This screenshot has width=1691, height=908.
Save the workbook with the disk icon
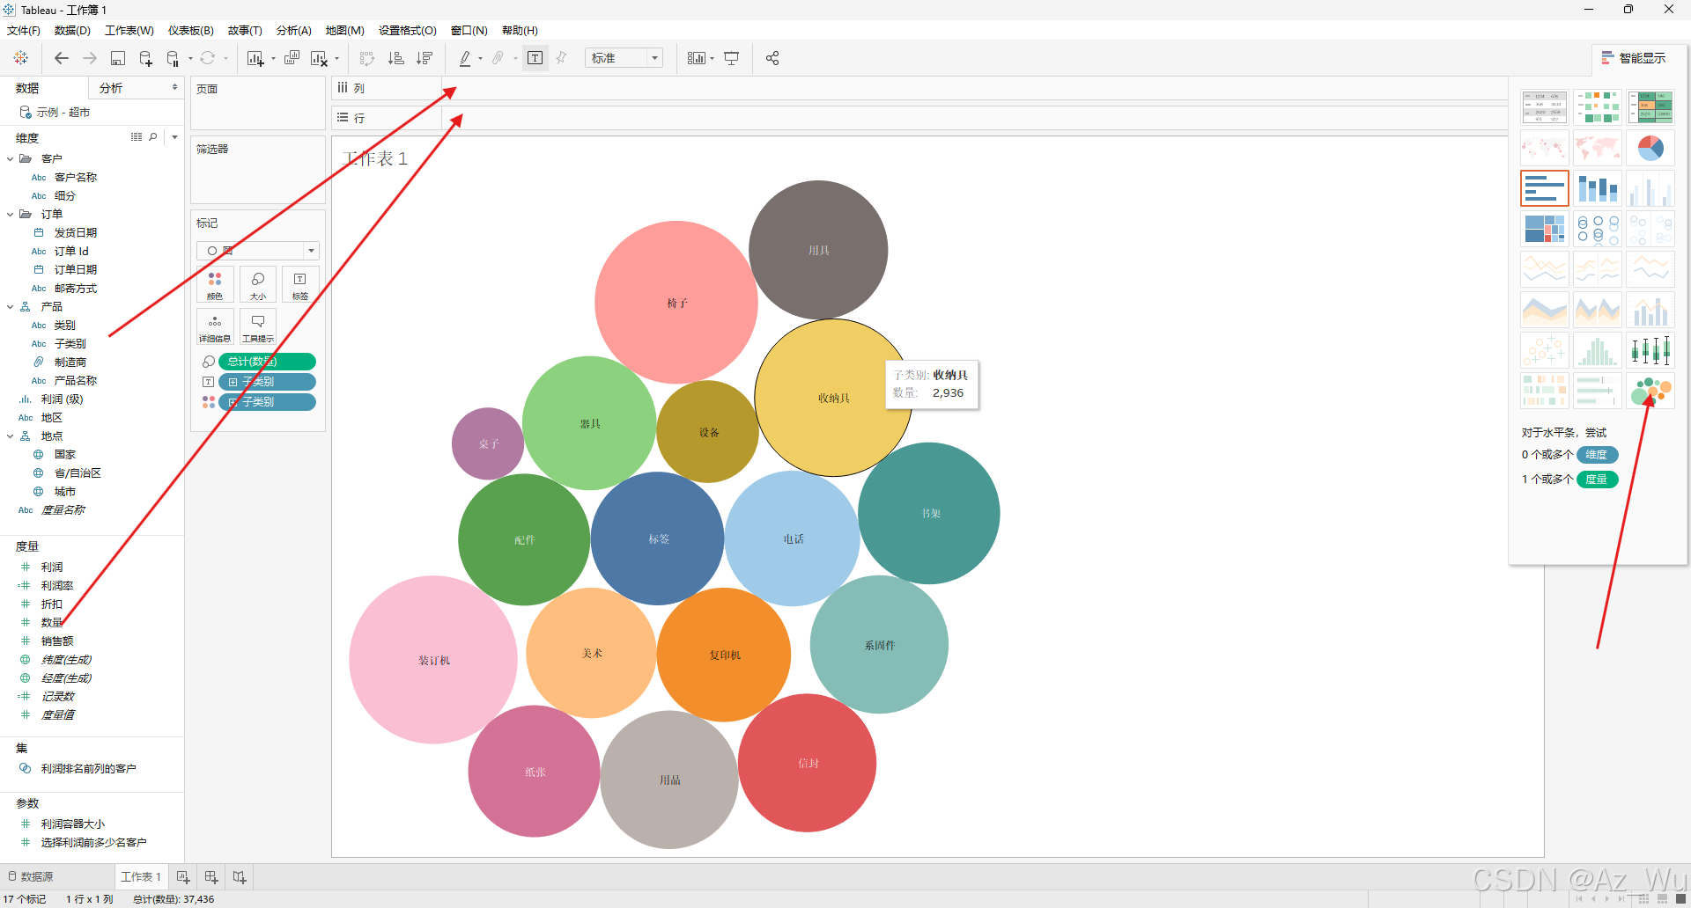point(118,58)
